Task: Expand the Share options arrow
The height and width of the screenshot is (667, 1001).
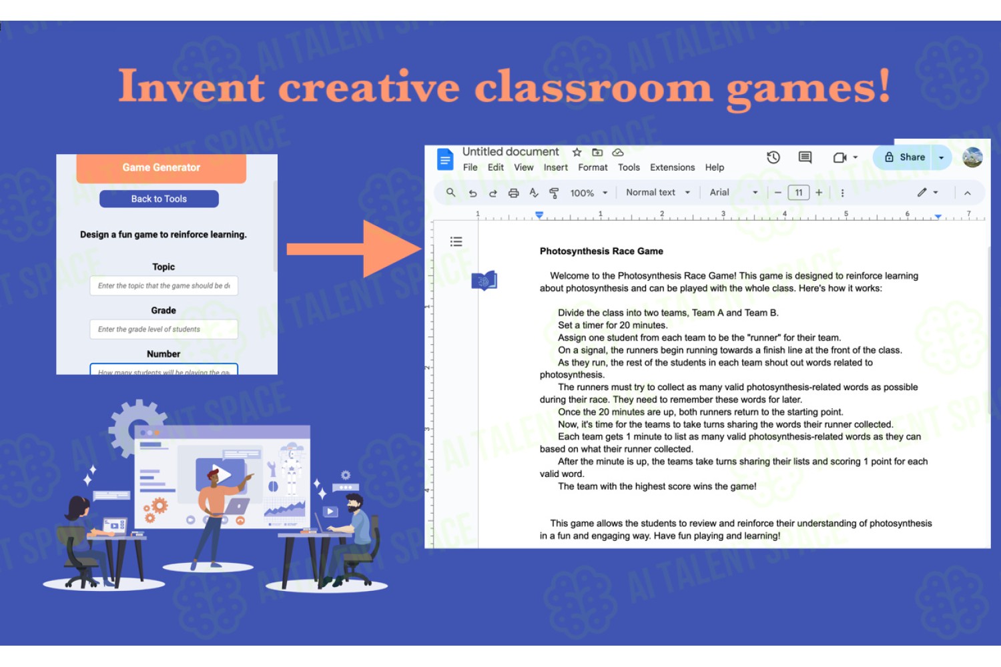Action: [x=942, y=157]
